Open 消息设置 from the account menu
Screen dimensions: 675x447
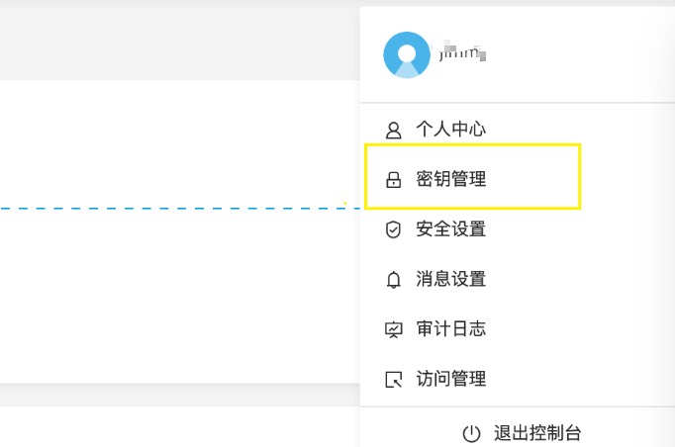(450, 280)
